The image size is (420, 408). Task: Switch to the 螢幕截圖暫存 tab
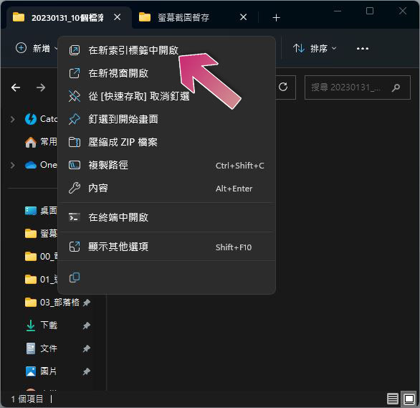(184, 18)
